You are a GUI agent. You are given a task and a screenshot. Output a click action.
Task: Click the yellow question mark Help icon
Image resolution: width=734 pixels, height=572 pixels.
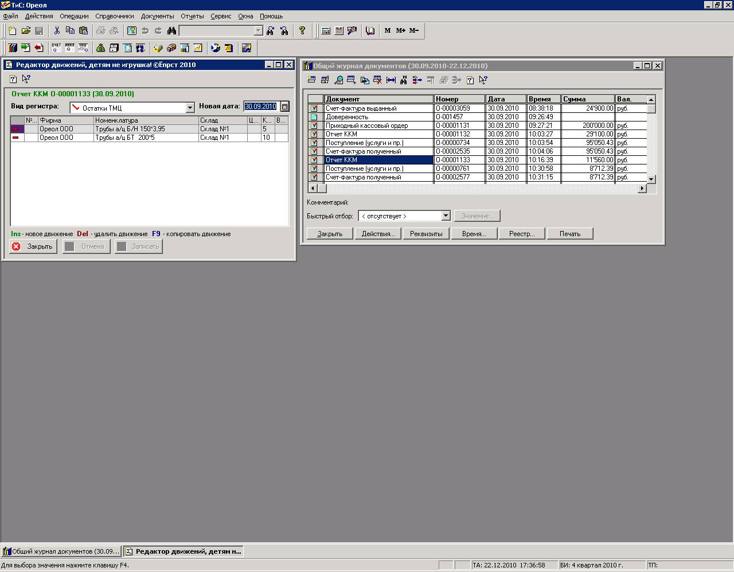tap(302, 30)
